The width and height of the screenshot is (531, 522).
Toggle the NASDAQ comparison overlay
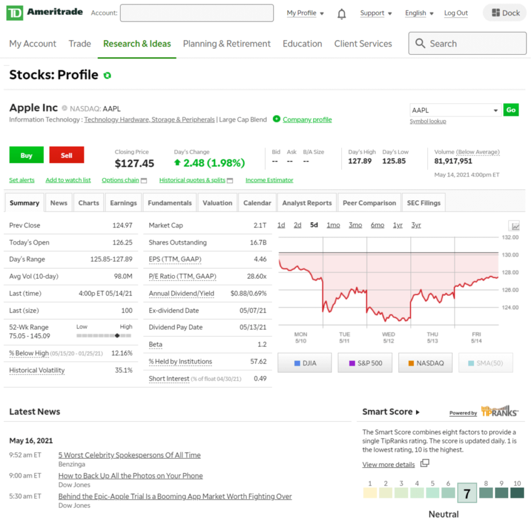[425, 363]
